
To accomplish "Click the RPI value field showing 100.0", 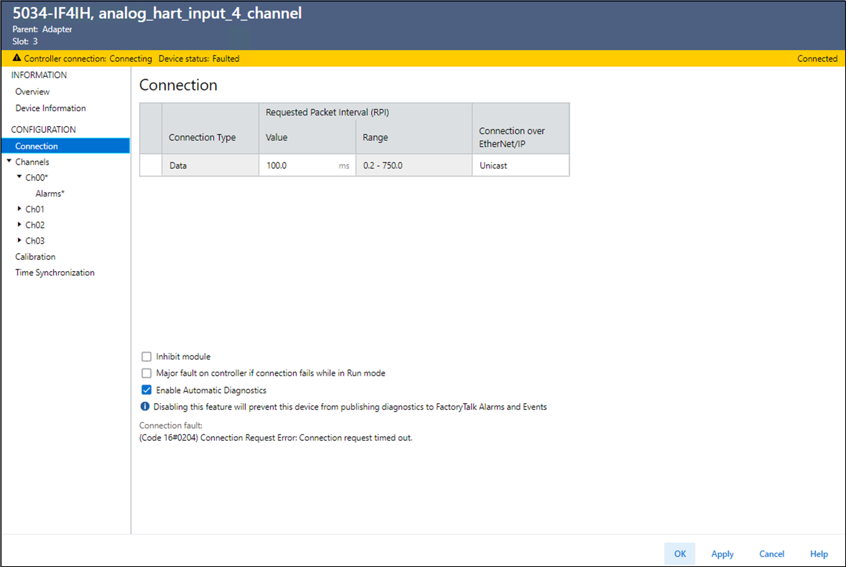I will pyautogui.click(x=297, y=165).
